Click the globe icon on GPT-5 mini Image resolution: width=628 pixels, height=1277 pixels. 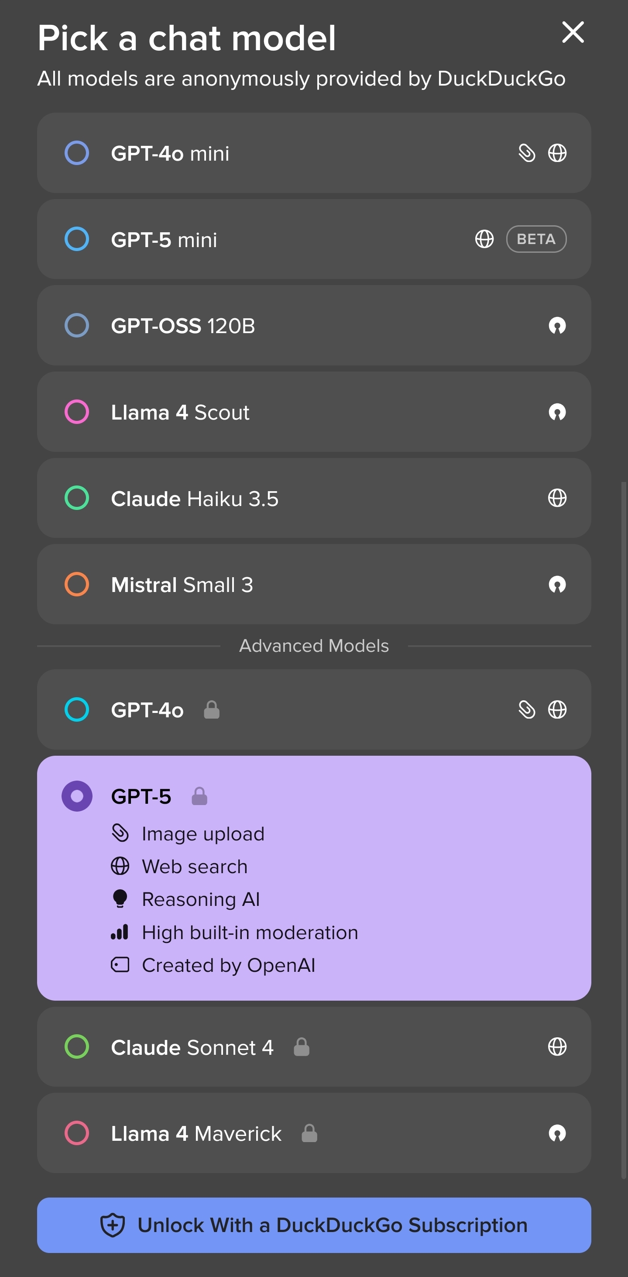click(x=484, y=239)
